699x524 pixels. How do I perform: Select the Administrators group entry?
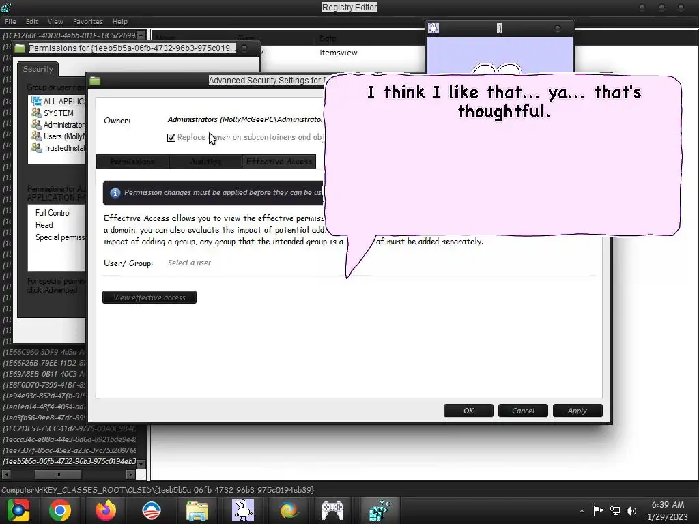57,125
